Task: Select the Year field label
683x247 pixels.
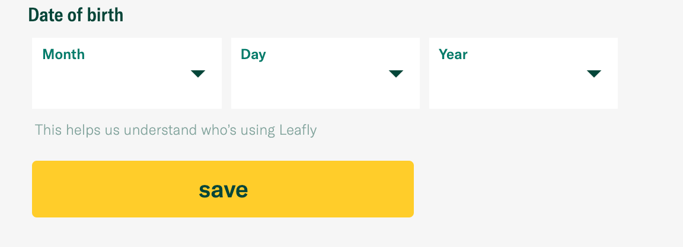Action: 453,54
